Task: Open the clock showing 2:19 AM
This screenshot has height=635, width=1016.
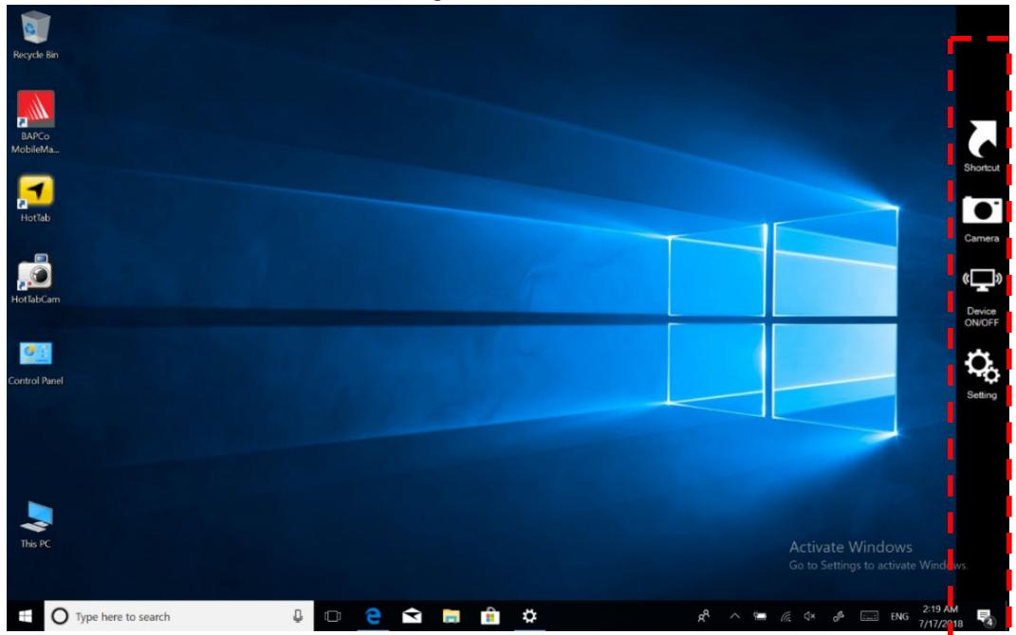Action: point(940,616)
